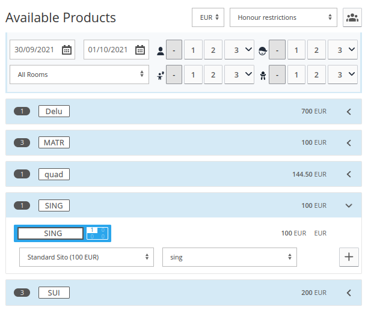368x313 pixels.
Task: Select 2 adults in the guest selector
Action: tap(213, 50)
